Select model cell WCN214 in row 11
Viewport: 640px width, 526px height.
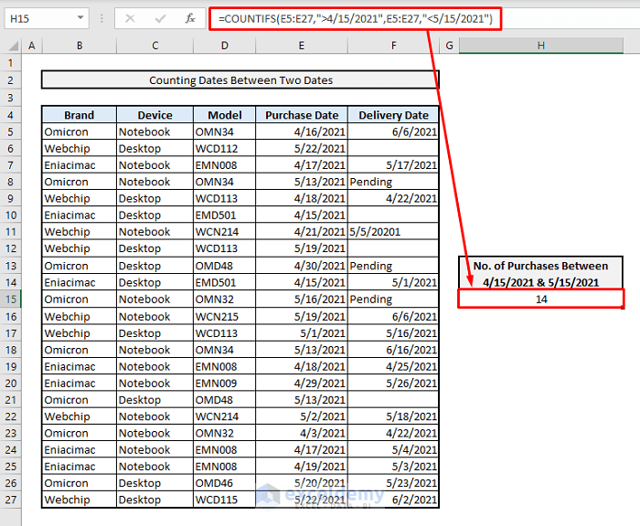pos(225,232)
